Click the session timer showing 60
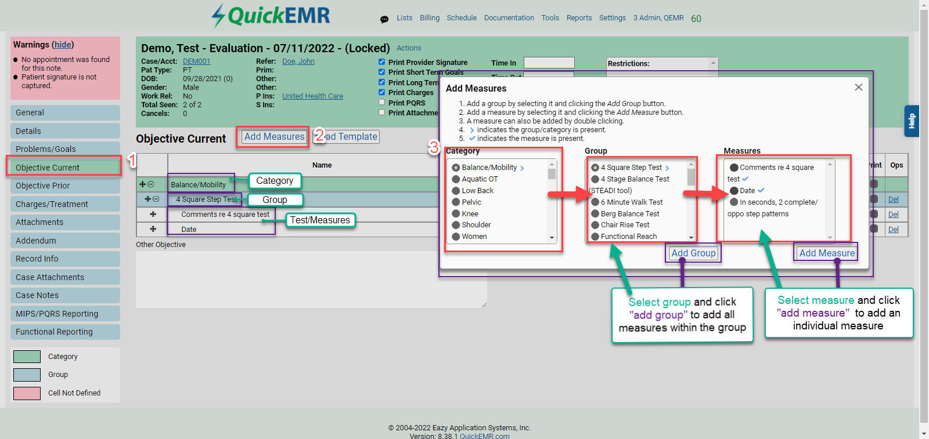Screen dimensions: 929x439 (696, 19)
